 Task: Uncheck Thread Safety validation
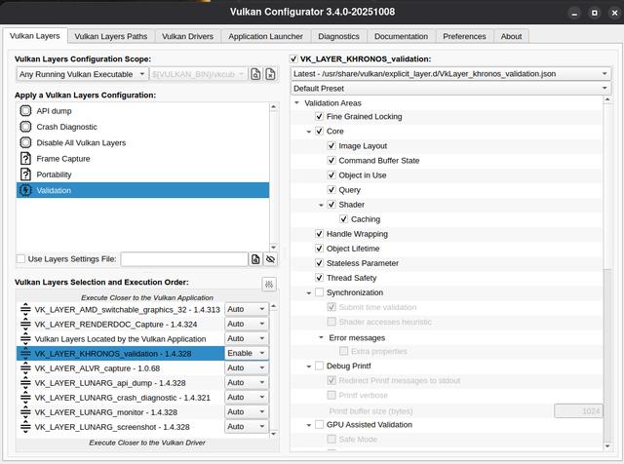319,278
